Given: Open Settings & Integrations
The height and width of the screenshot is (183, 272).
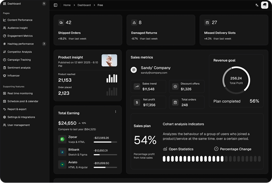Looking at the screenshot, I should (x=21, y=117).
